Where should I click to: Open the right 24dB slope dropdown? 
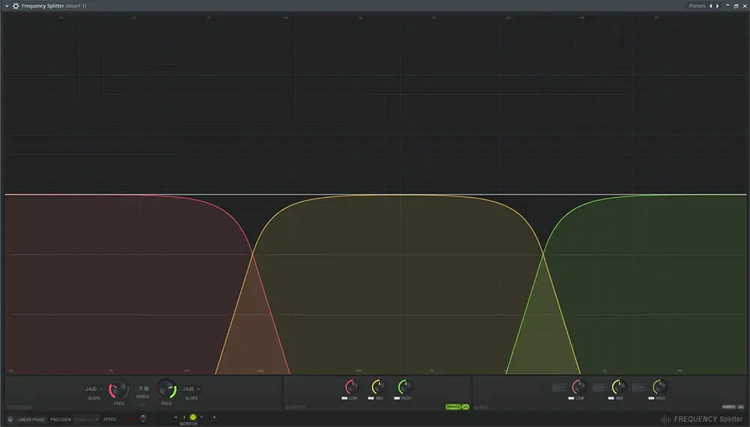click(192, 390)
